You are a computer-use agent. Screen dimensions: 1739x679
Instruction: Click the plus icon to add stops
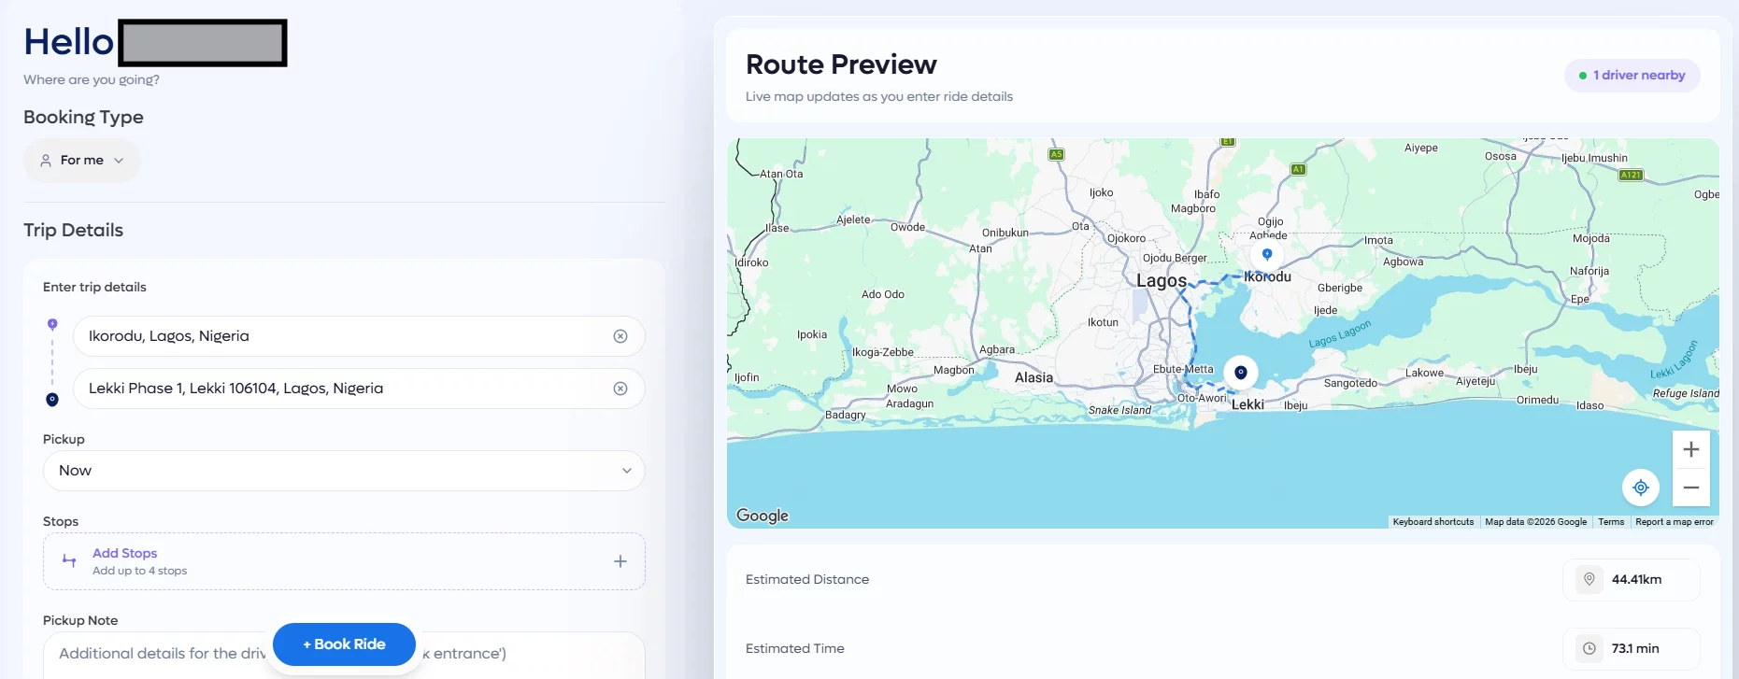620,561
